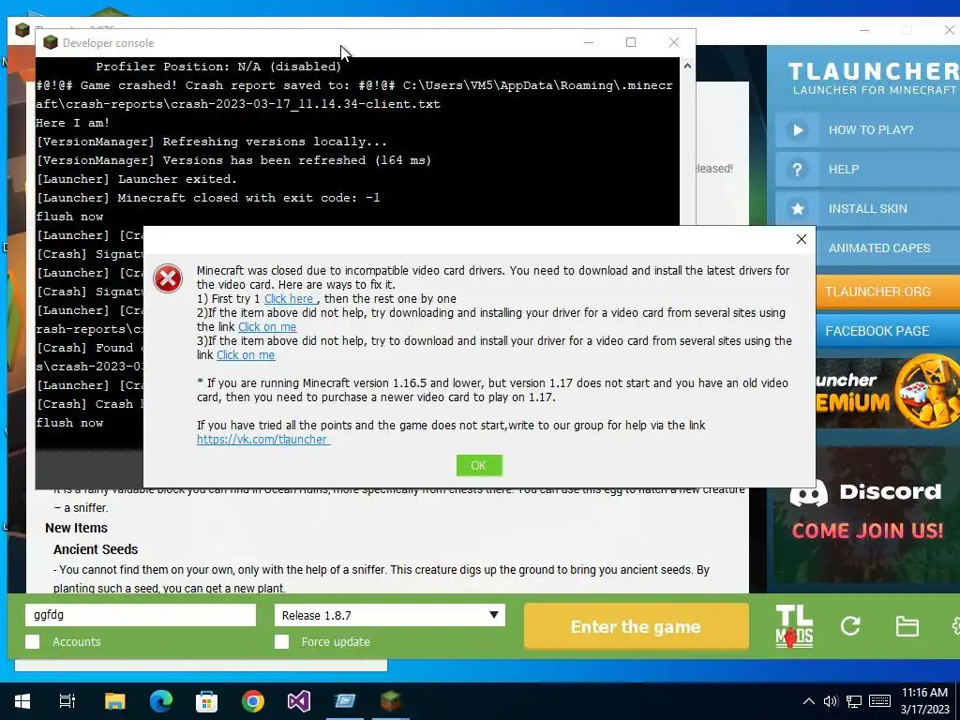Click the refresh arrow icon in launcher

[x=850, y=625]
